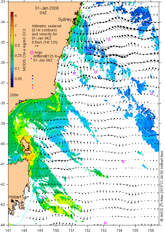The image size is (165, 232).
Task: Click the yellow diamond in the legend
Action: coord(33,91)
